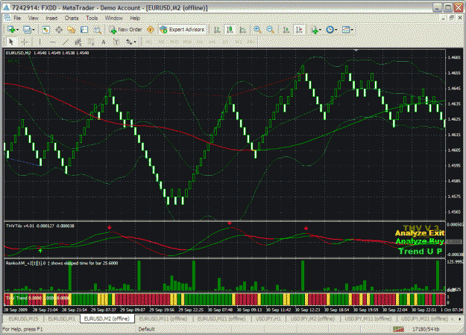Click the Zoom In magnifier icon
Screen dimensions: 466x335
click(257, 30)
